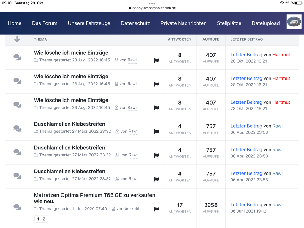
Task: Open the Dateiupload page
Action: [265, 23]
